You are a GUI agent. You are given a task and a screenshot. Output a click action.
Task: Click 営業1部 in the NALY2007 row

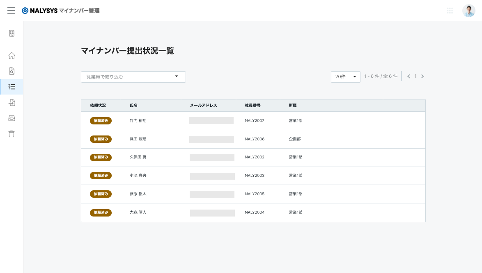point(296,121)
